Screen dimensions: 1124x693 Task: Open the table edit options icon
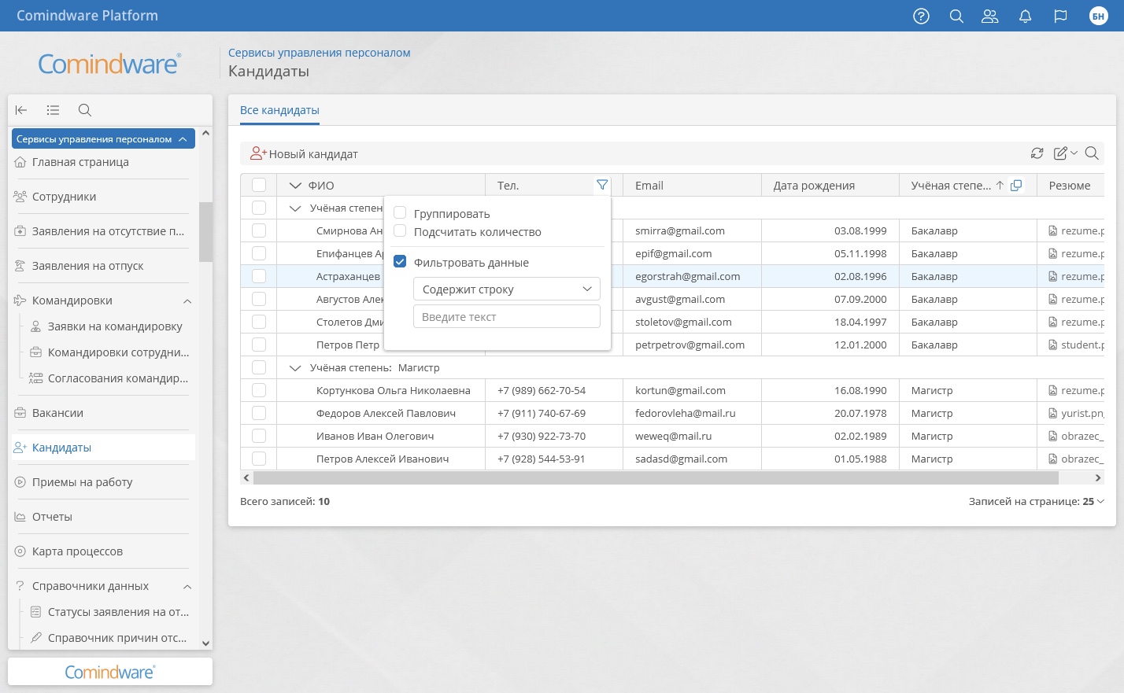[x=1060, y=153]
